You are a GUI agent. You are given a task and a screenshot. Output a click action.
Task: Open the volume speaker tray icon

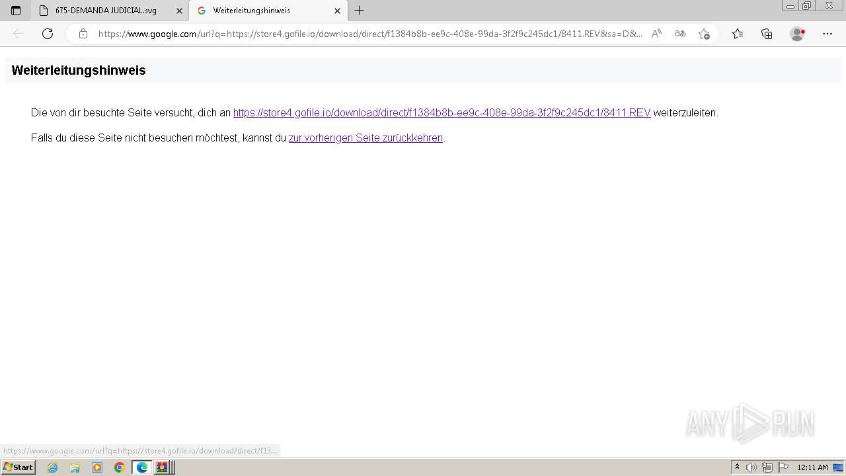751,467
